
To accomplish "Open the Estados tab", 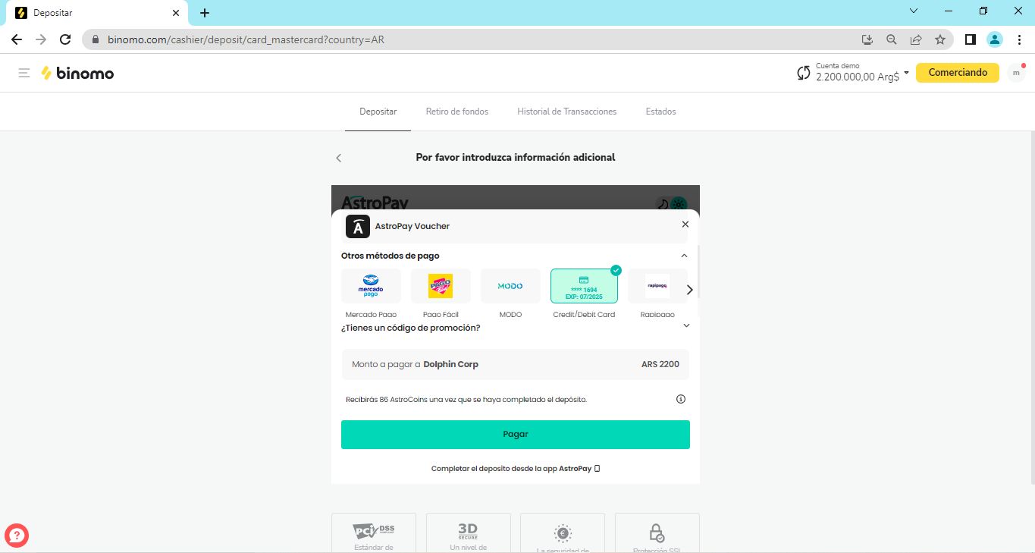I will point(660,112).
